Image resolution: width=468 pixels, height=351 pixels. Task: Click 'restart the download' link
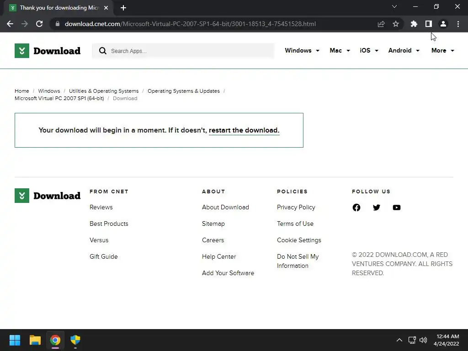(244, 130)
